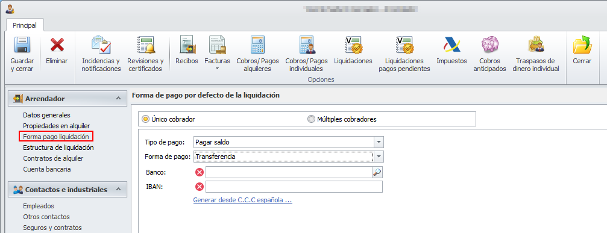Screen dimensions: 607x233
Task: Select the Único cobrador radio button
Action: (145, 119)
